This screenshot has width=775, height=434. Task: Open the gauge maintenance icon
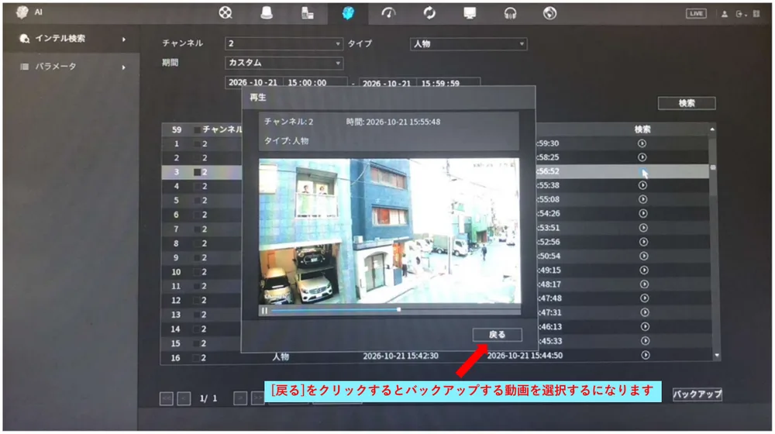pos(388,13)
